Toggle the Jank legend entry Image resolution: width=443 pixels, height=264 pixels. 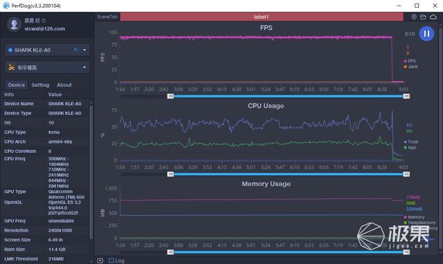click(x=411, y=66)
